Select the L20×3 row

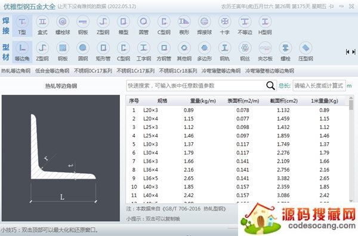point(237,110)
